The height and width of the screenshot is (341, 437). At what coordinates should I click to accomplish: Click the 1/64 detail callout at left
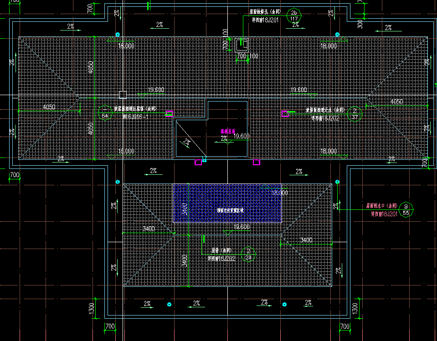[x=105, y=113]
